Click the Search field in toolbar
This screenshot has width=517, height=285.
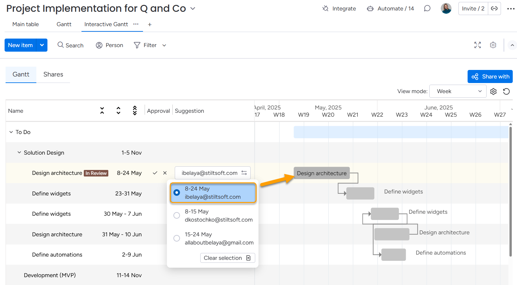[x=71, y=45]
